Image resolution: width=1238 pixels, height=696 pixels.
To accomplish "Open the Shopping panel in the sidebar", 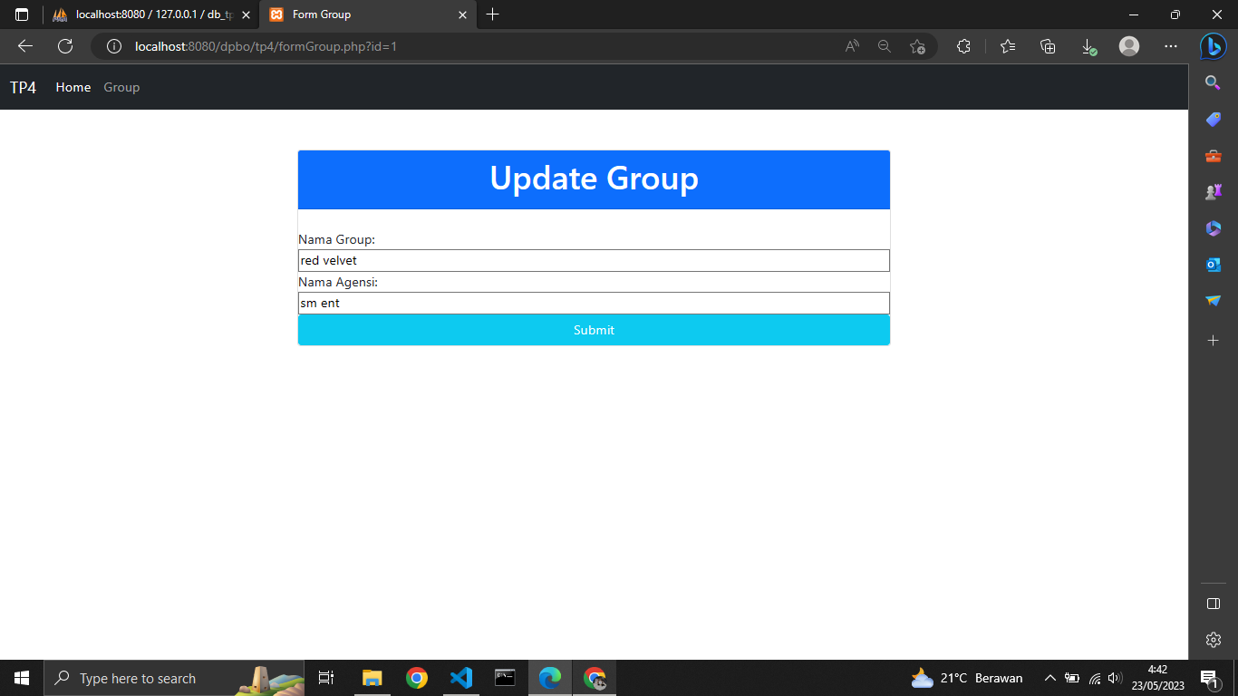I will click(1213, 119).
